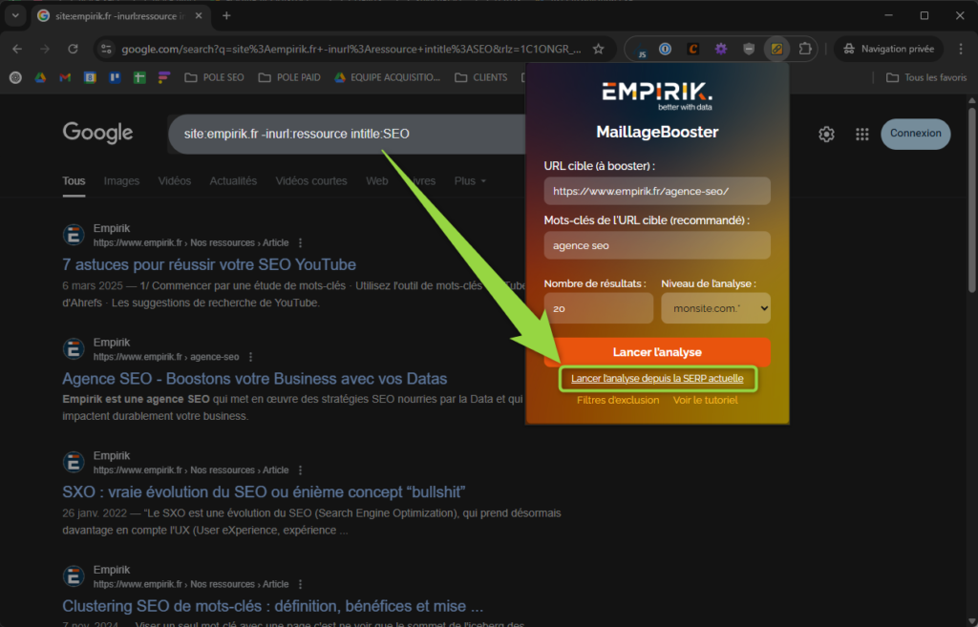
Task: Open the CLIENTS bookmarks folder
Action: click(x=481, y=77)
